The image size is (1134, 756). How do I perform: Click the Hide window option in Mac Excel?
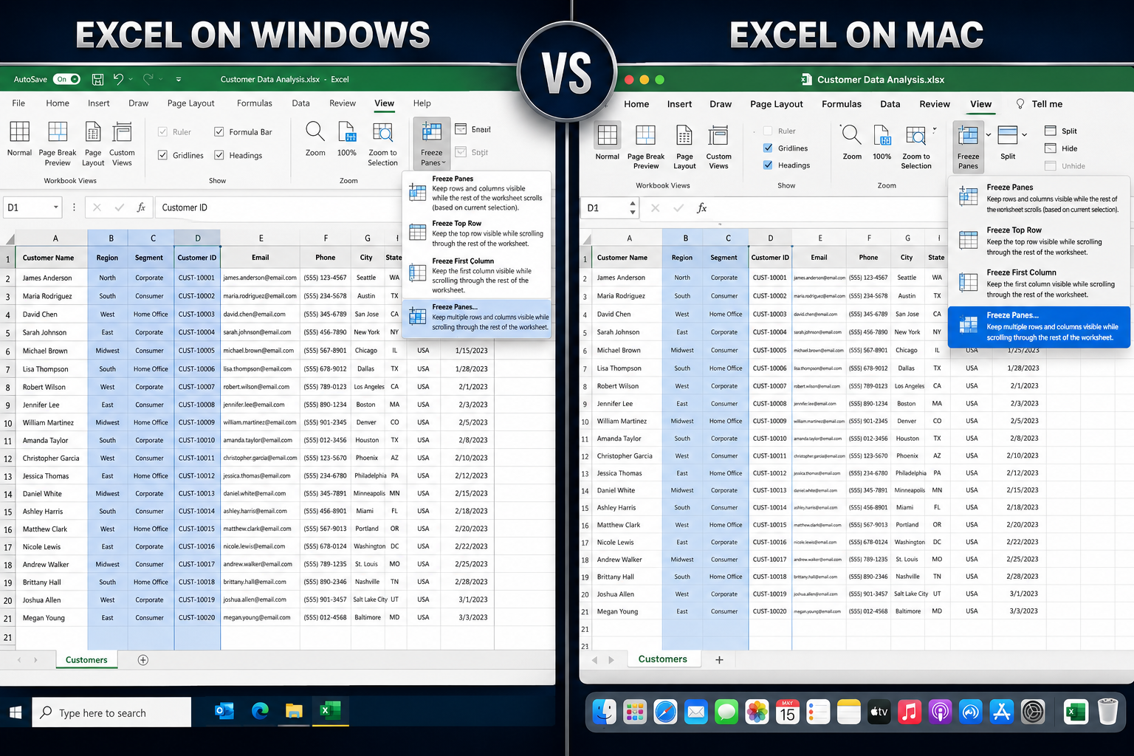point(1061,148)
